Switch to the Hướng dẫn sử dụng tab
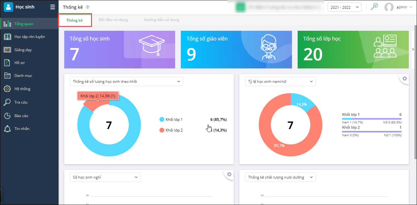This screenshot has width=417, height=205. tap(162, 20)
